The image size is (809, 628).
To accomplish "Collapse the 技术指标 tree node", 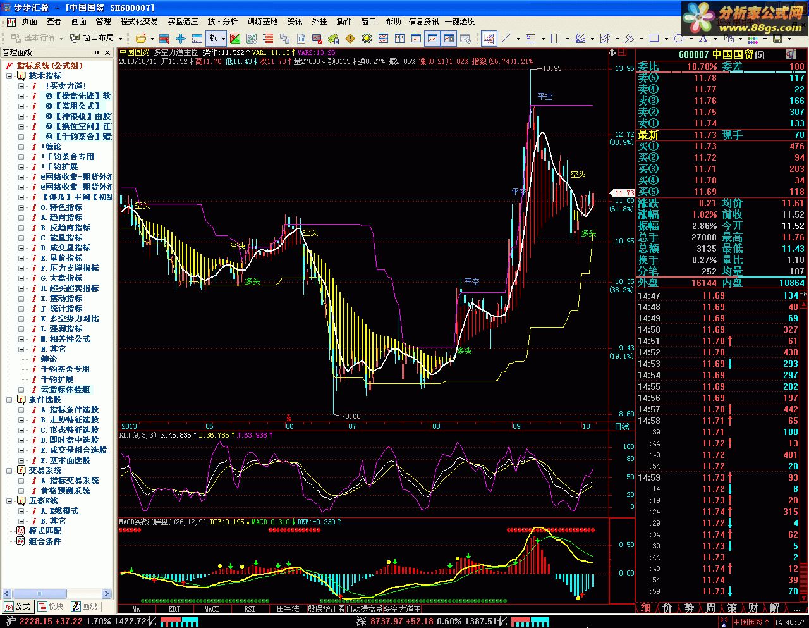I will (x=9, y=76).
